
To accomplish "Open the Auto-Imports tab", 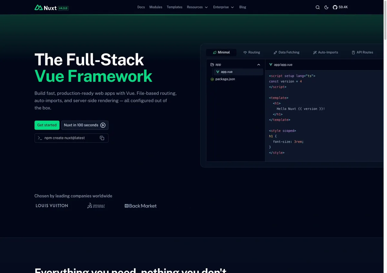I will tap(326, 52).
